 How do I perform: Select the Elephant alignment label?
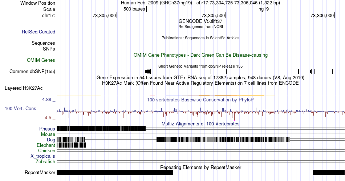click(x=46, y=145)
